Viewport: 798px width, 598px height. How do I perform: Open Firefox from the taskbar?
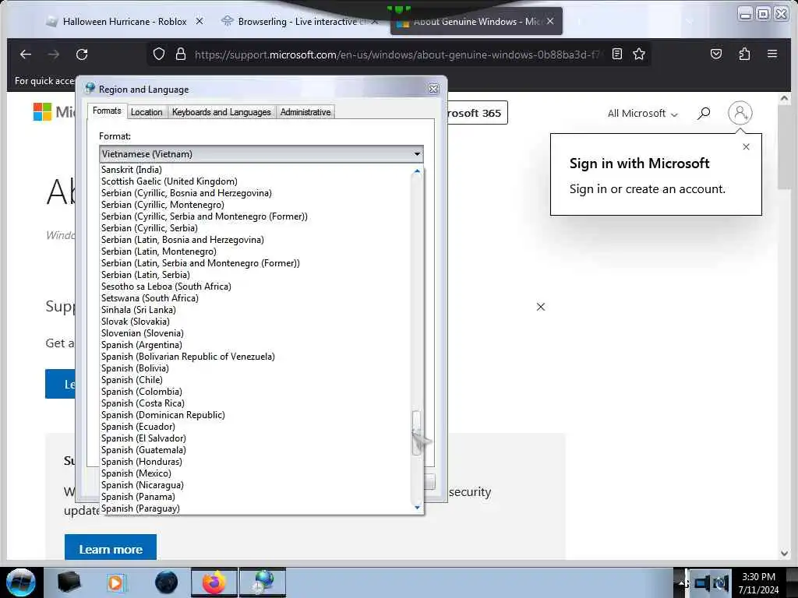tap(214, 582)
